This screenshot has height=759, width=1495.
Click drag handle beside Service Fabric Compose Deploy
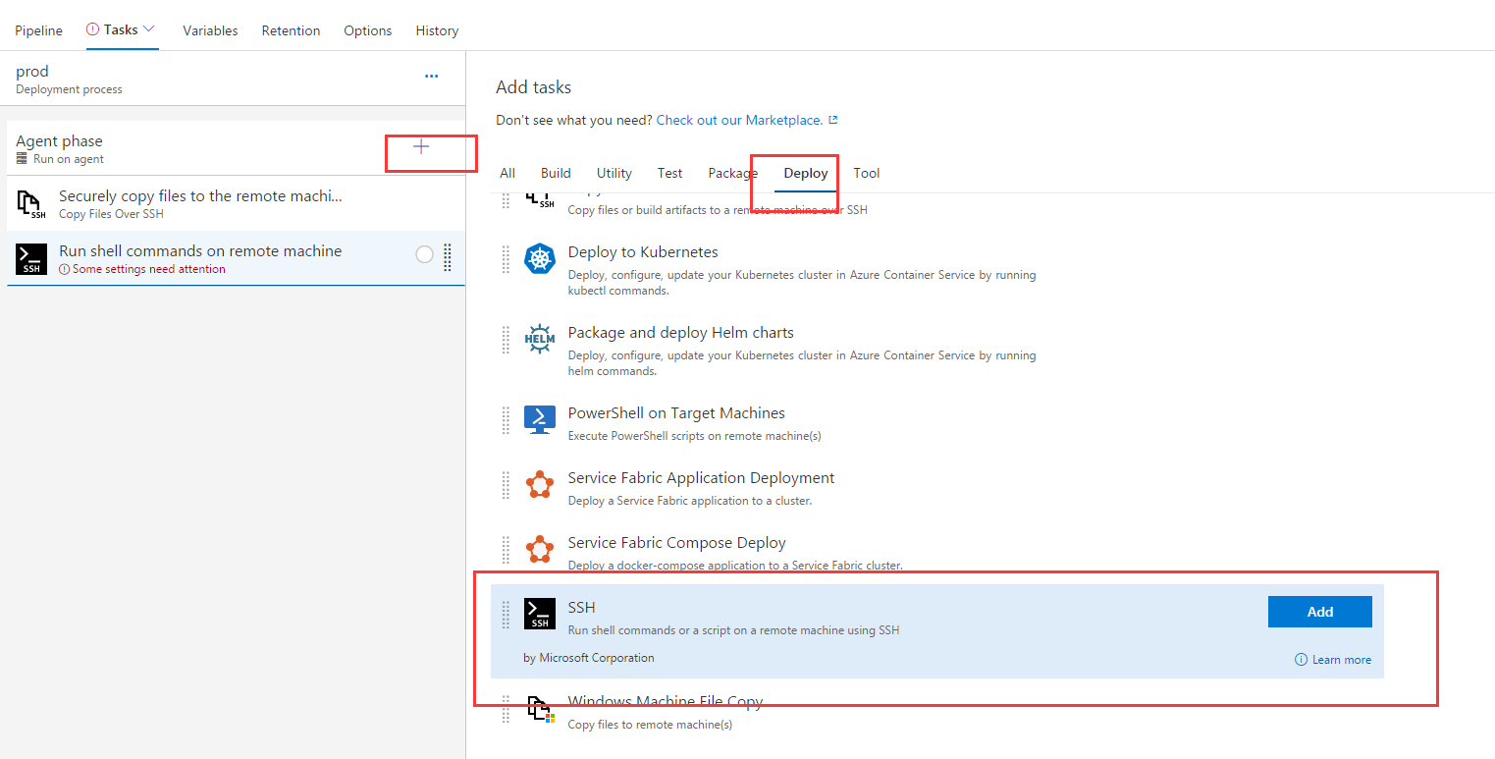click(x=507, y=550)
